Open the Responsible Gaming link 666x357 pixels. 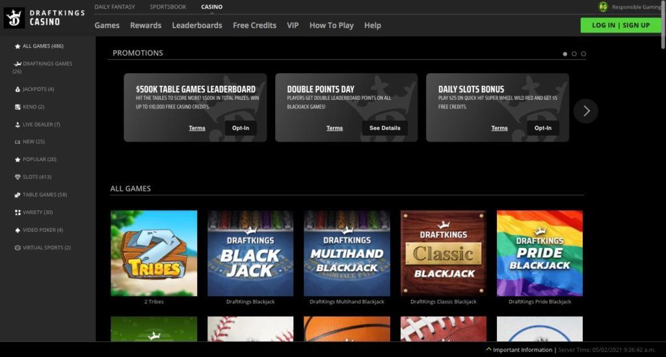tap(636, 7)
